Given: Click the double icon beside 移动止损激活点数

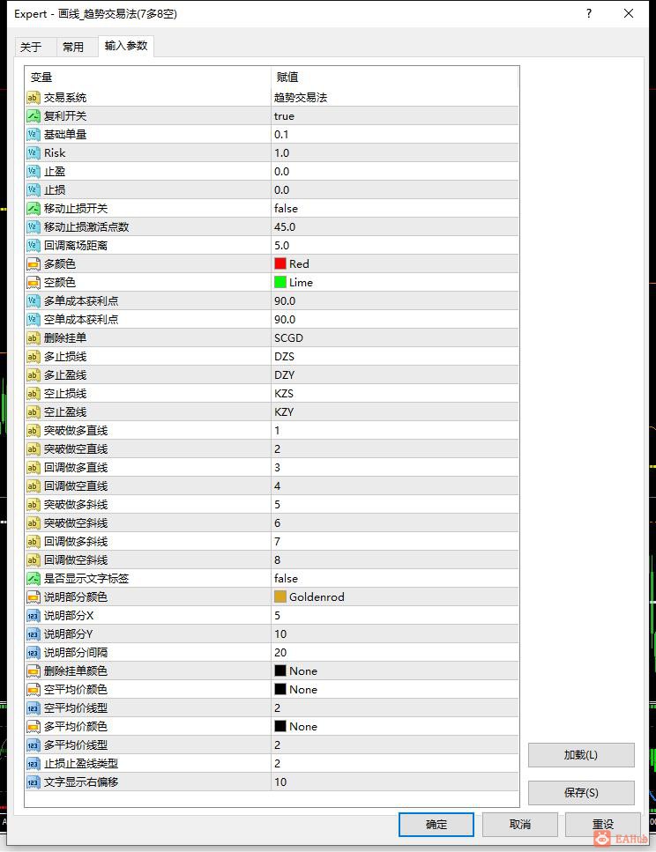Looking at the screenshot, I should click(x=34, y=227).
